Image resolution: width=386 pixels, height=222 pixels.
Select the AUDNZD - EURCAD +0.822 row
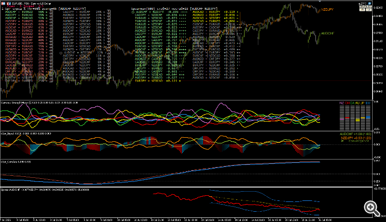pyautogui.click(x=160, y=31)
